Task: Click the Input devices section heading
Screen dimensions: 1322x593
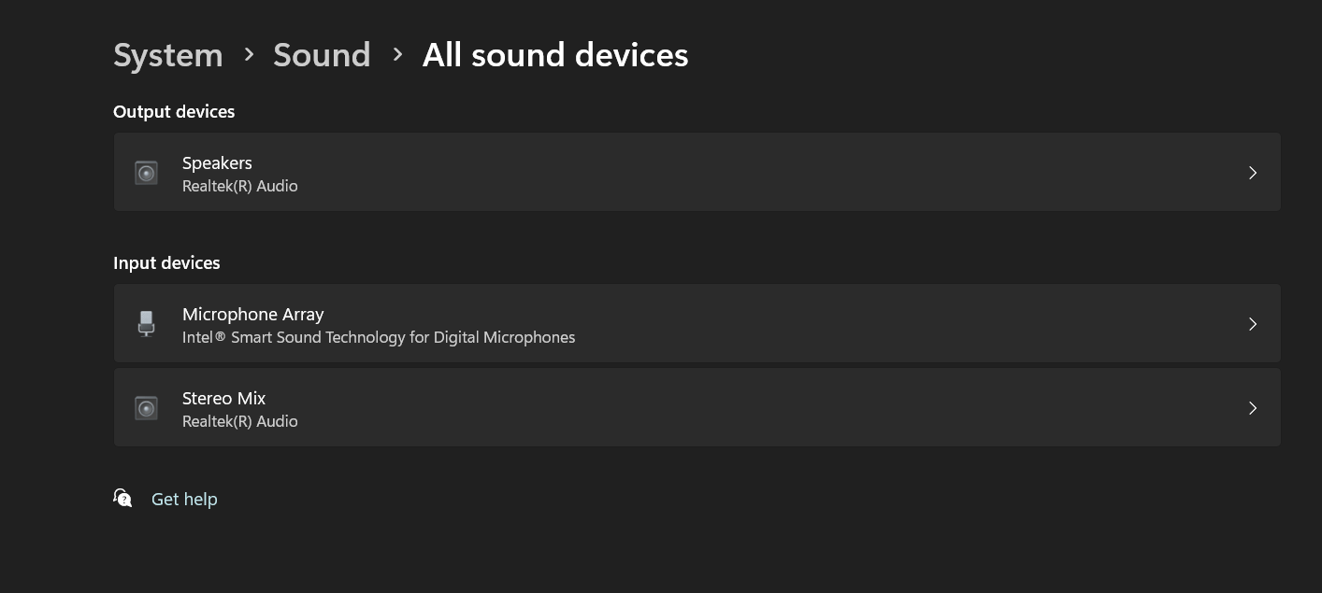Action: [166, 263]
